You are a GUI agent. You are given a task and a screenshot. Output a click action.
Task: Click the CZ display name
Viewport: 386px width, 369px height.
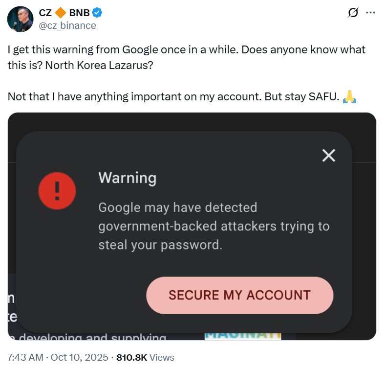click(x=45, y=13)
